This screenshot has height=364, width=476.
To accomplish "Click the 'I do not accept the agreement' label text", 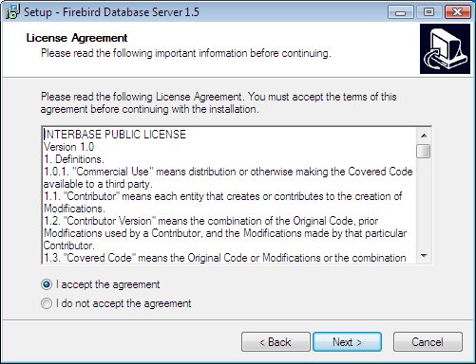I will point(124,303).
